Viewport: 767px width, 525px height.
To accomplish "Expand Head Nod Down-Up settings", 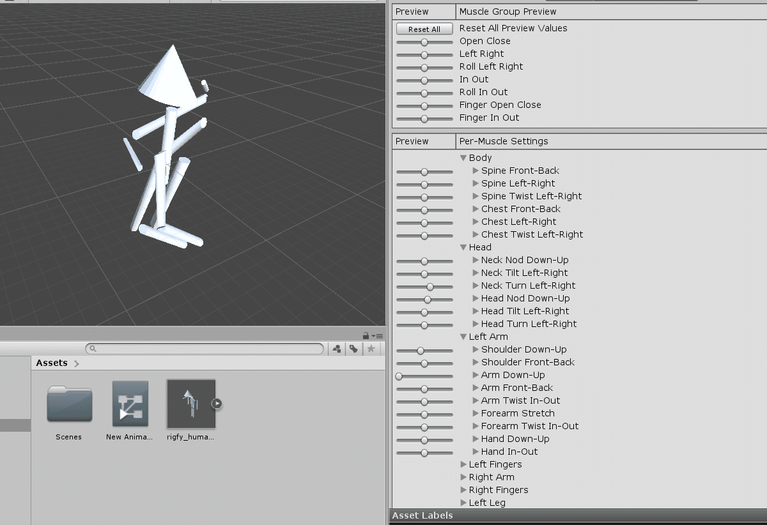I will (476, 298).
